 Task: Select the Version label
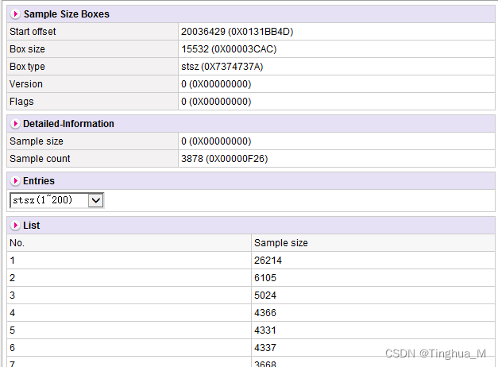(26, 84)
